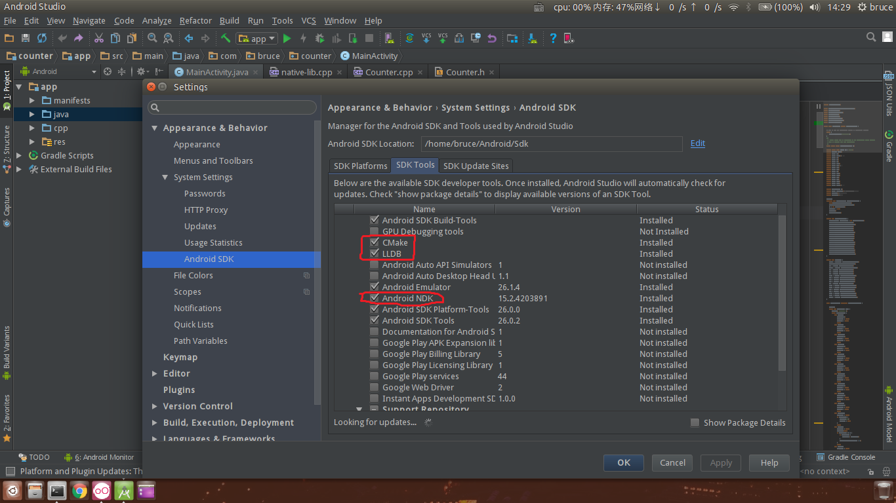Click the Cut scissors icon in toolbar
Viewport: 896px width, 503px height.
(99, 39)
